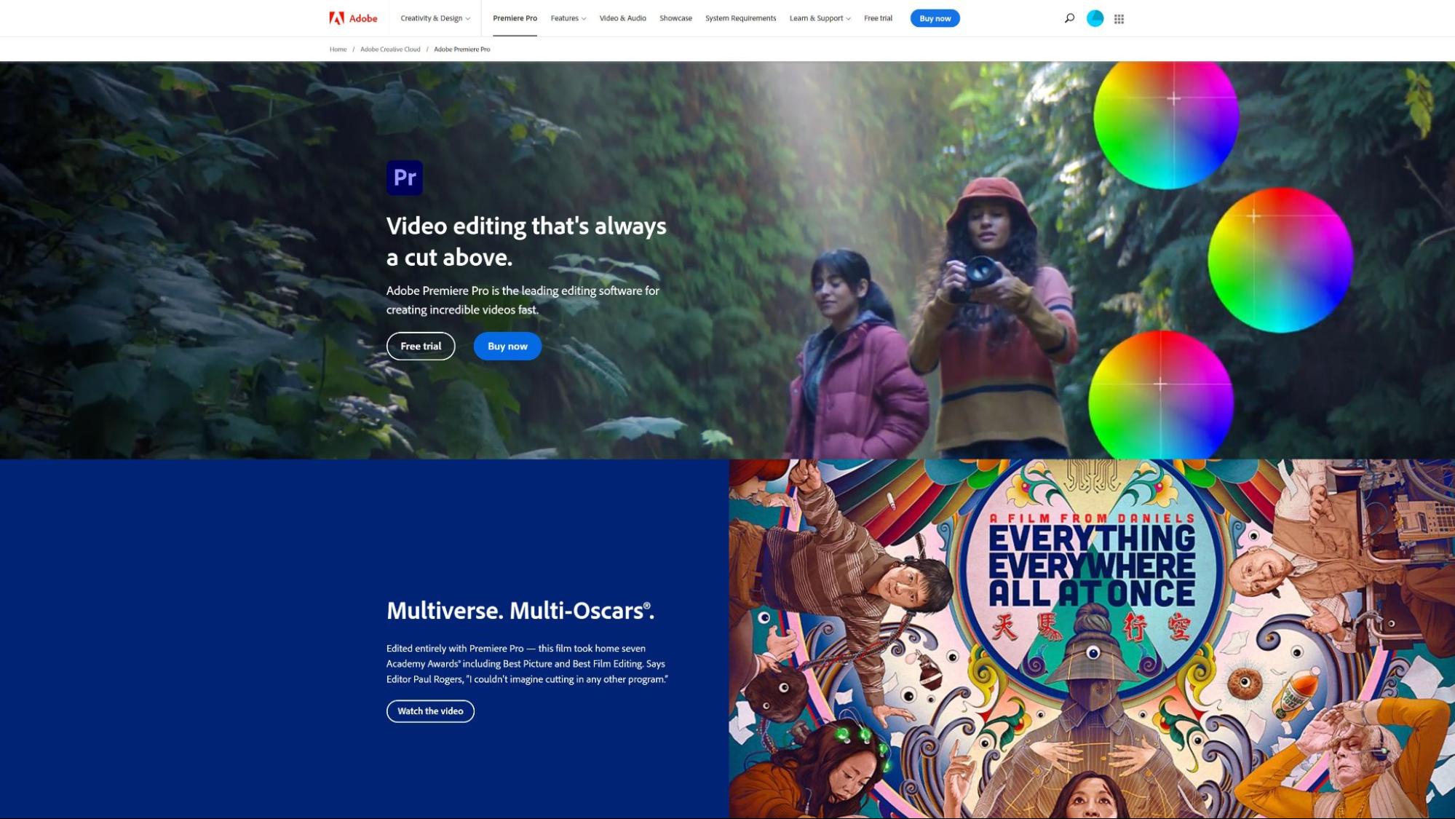This screenshot has height=819, width=1455.
Task: Click the Adobe 'A' mark in the header
Action: coord(336,17)
